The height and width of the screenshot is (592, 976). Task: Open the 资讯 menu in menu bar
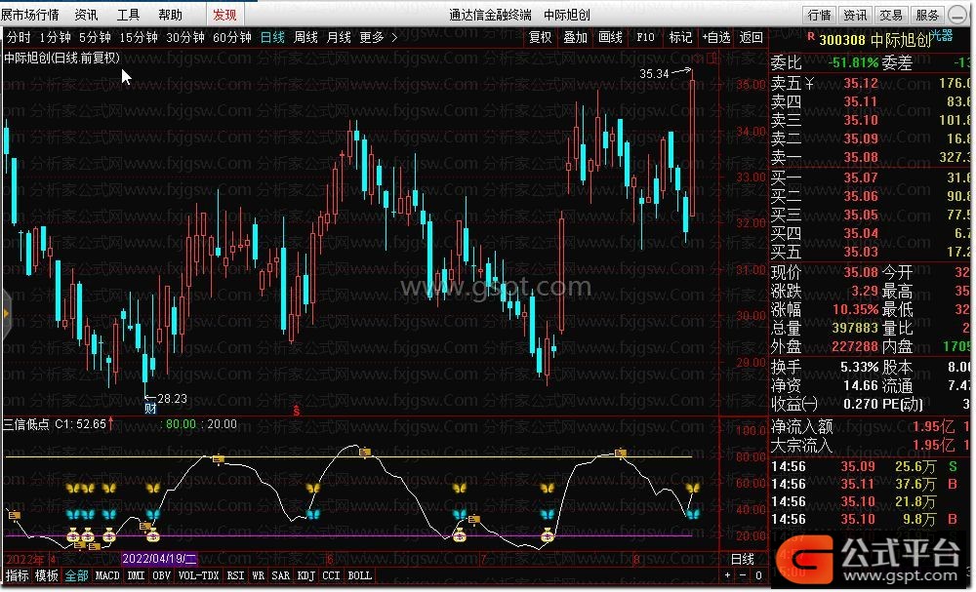tap(86, 15)
